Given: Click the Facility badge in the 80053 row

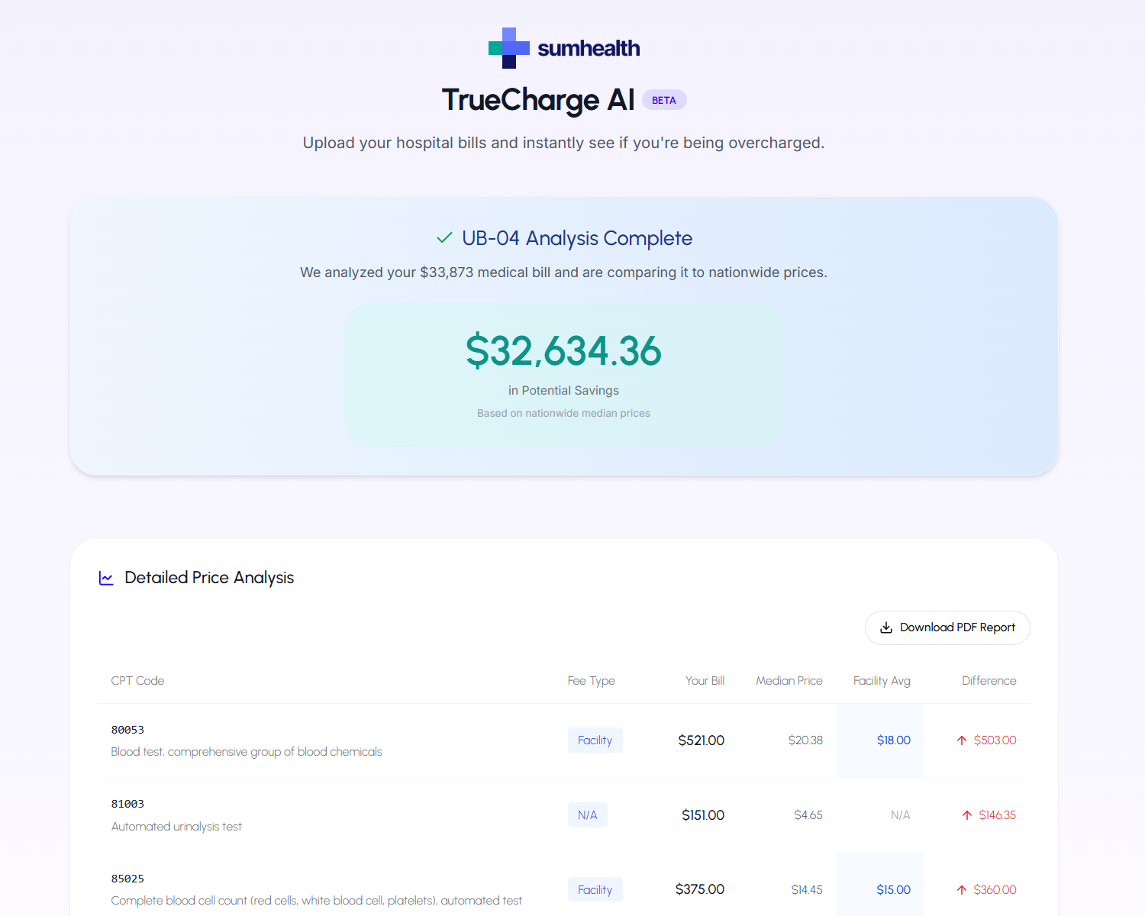Looking at the screenshot, I should pos(595,740).
